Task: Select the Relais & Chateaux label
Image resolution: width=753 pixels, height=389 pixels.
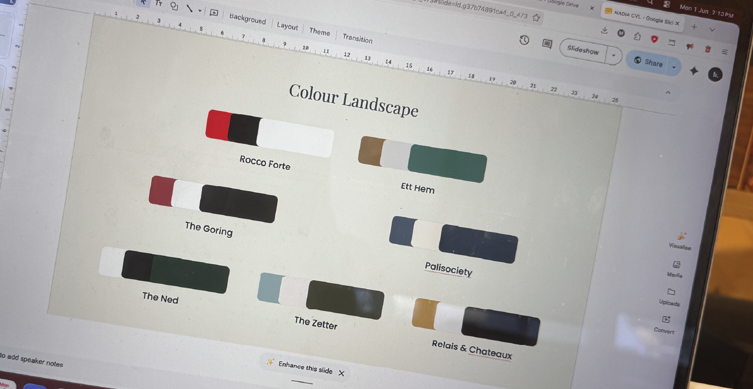Action: pyautogui.click(x=472, y=349)
